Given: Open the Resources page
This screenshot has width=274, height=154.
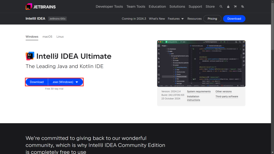Looking at the screenshot, I should (x=195, y=19).
